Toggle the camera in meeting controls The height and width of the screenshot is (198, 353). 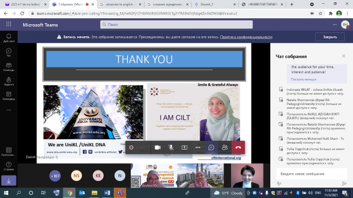click(158, 147)
